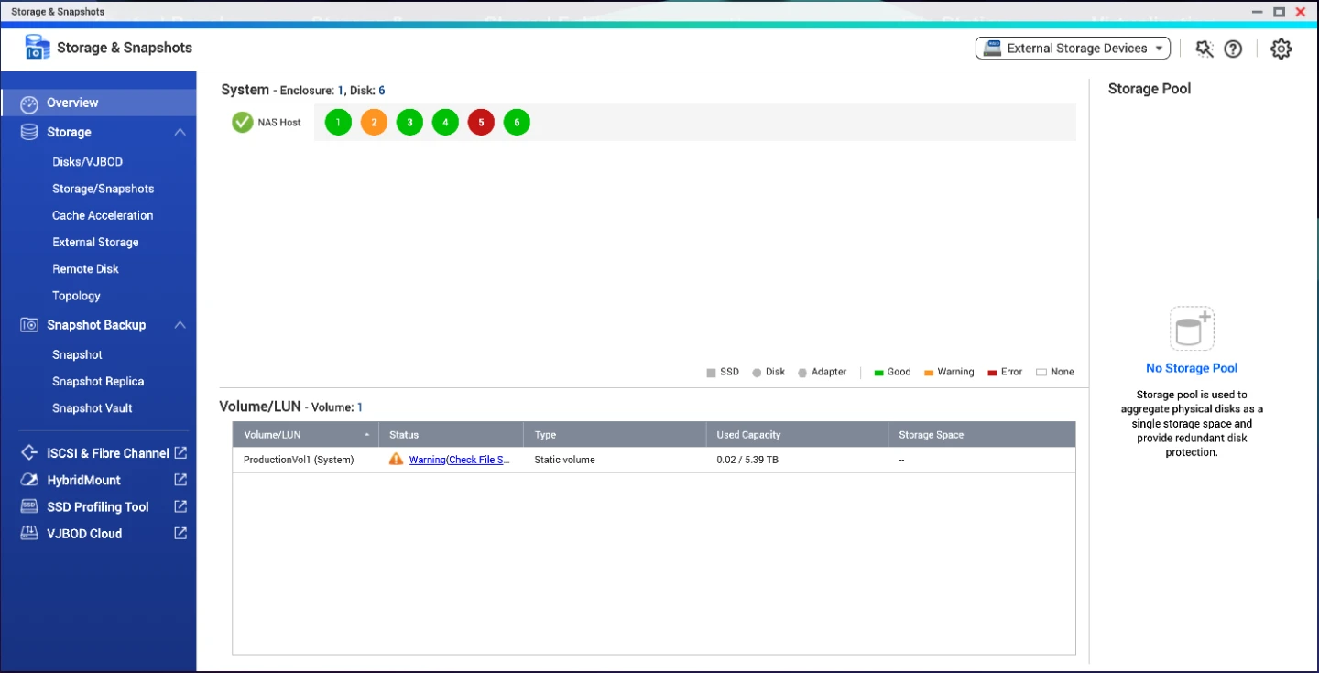This screenshot has height=673, width=1319.
Task: Go to Storage/Snapshots page
Action: click(x=104, y=189)
